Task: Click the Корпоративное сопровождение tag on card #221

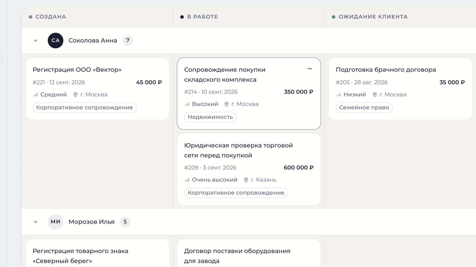Action: pyautogui.click(x=85, y=108)
